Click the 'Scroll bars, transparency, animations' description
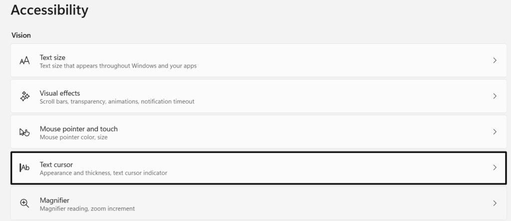511x221 pixels. click(x=117, y=102)
